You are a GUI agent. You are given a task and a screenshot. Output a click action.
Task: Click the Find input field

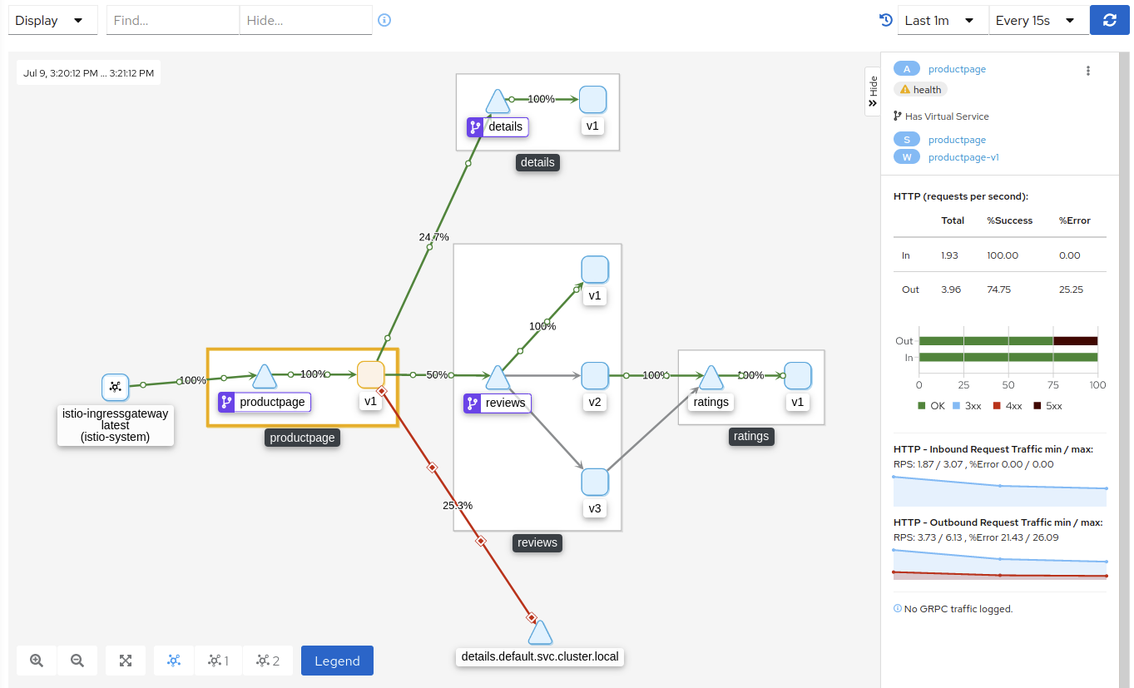point(172,21)
